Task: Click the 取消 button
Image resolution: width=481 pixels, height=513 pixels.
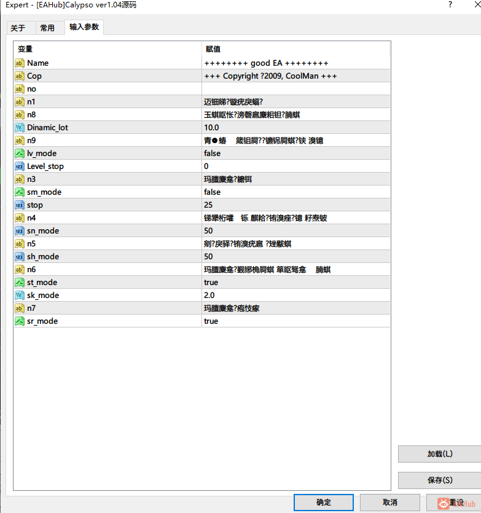Action: [390, 502]
